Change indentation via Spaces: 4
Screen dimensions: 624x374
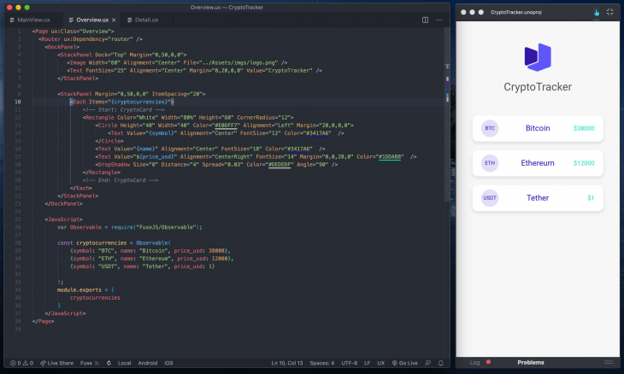tap(322, 363)
